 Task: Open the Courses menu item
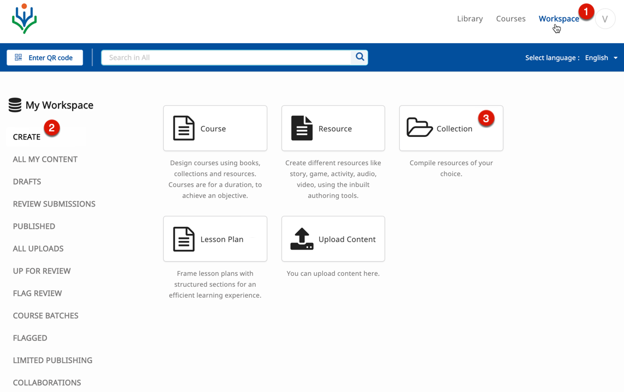pos(511,19)
